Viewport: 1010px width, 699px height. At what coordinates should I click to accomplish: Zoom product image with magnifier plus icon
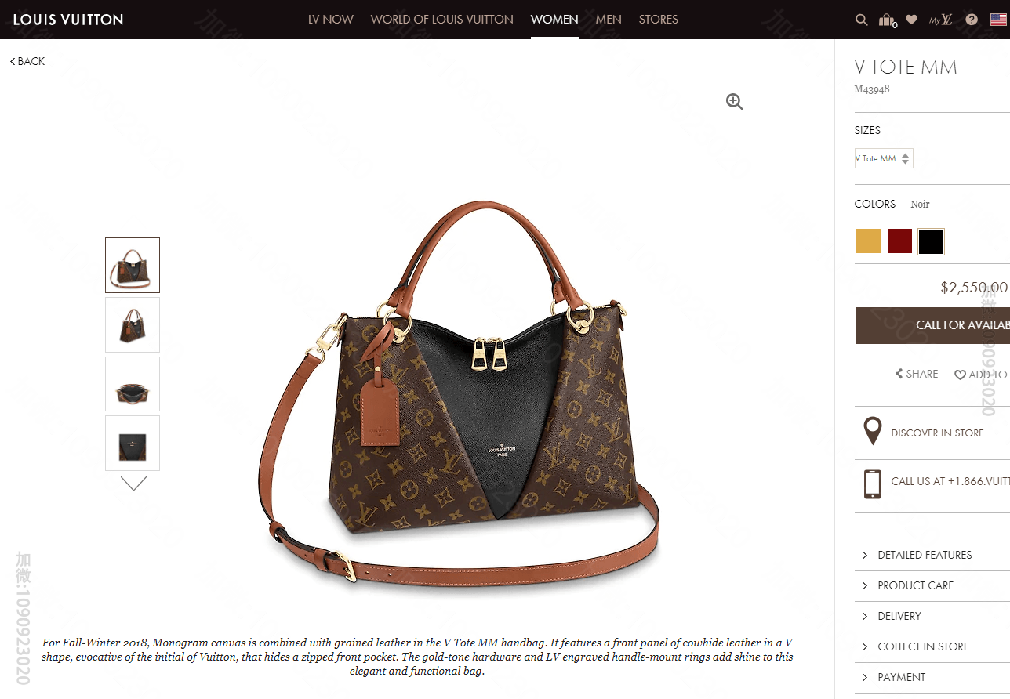point(735,102)
